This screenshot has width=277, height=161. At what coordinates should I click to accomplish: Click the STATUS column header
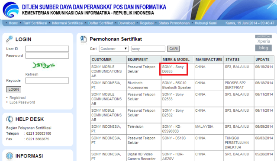click(x=239, y=60)
